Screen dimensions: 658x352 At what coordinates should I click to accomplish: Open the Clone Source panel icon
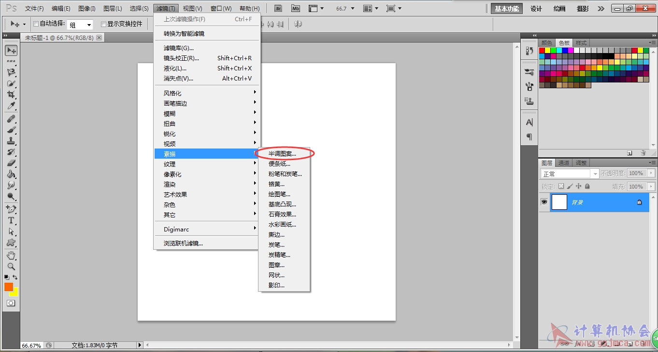click(x=529, y=101)
